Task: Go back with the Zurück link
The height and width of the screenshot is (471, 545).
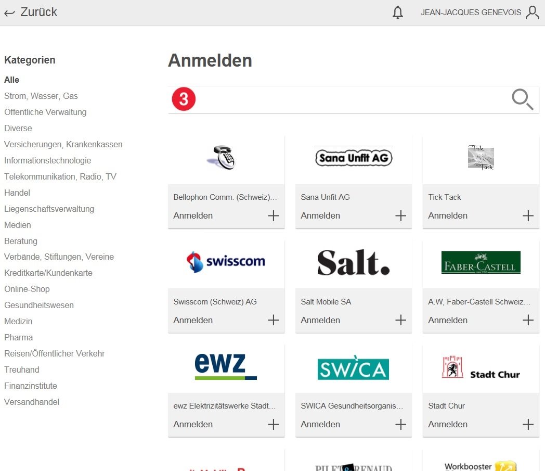Action: coord(31,12)
